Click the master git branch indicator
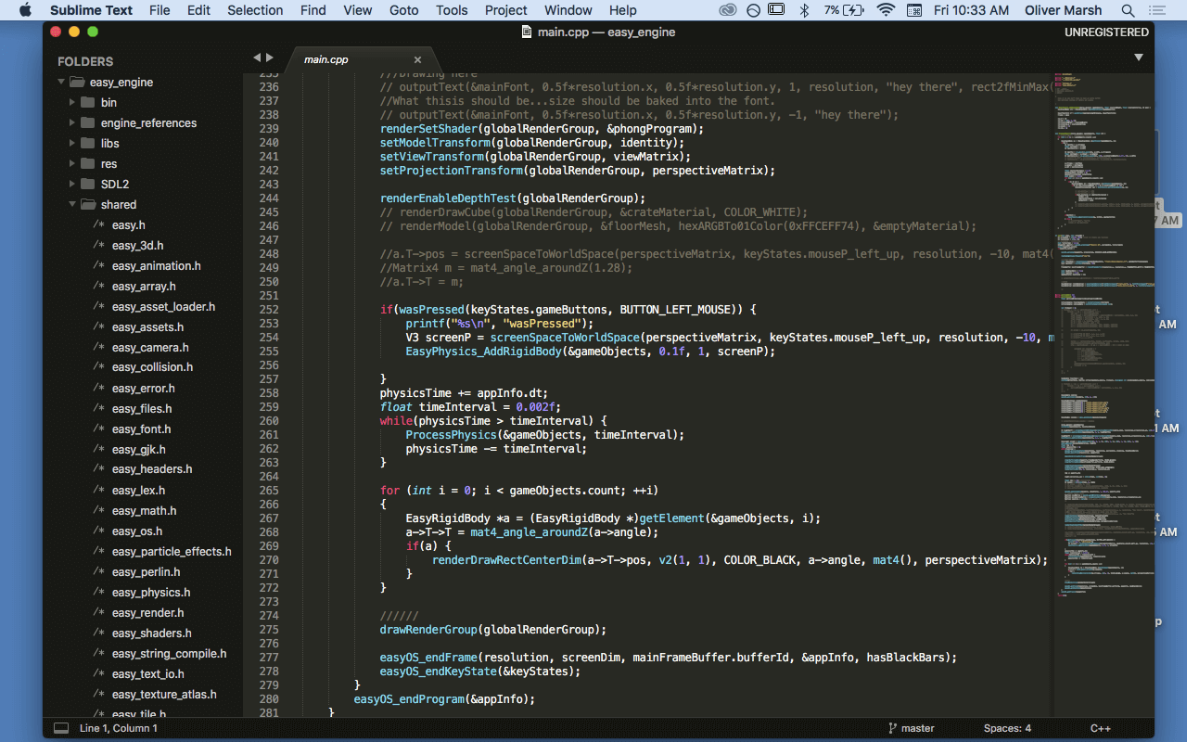The image size is (1187, 742). pos(912,728)
